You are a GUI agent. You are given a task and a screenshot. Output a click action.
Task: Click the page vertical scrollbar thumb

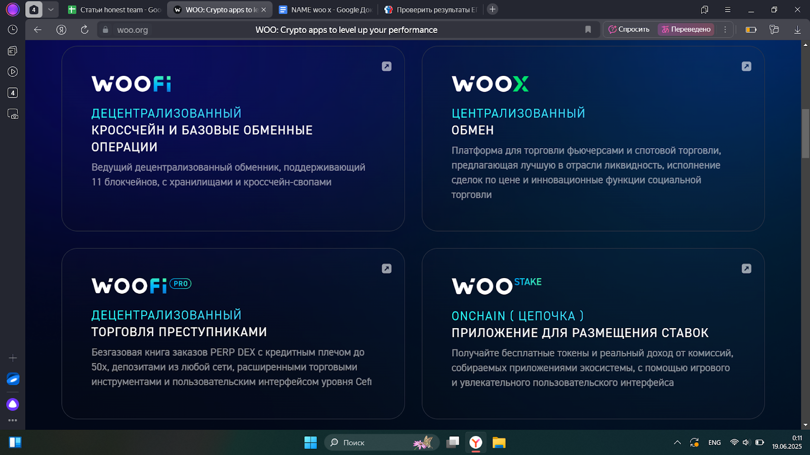pyautogui.click(x=805, y=134)
